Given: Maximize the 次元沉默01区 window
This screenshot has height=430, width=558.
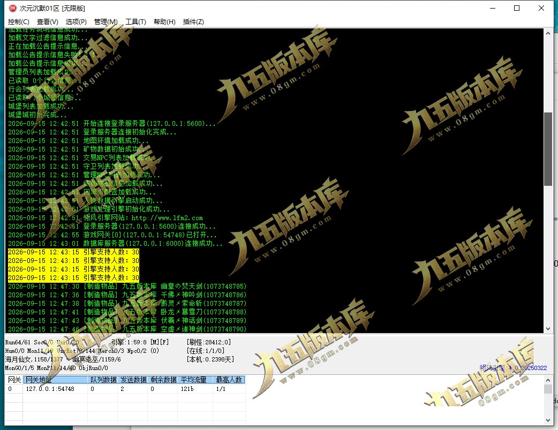Looking at the screenshot, I should pos(517,8).
